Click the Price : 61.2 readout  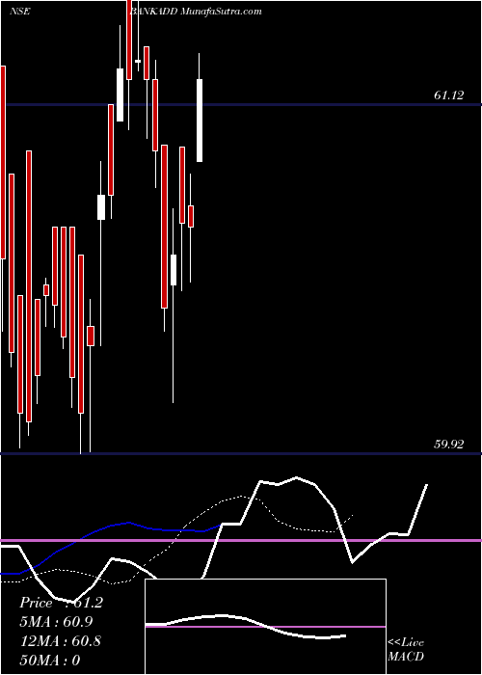point(61,603)
